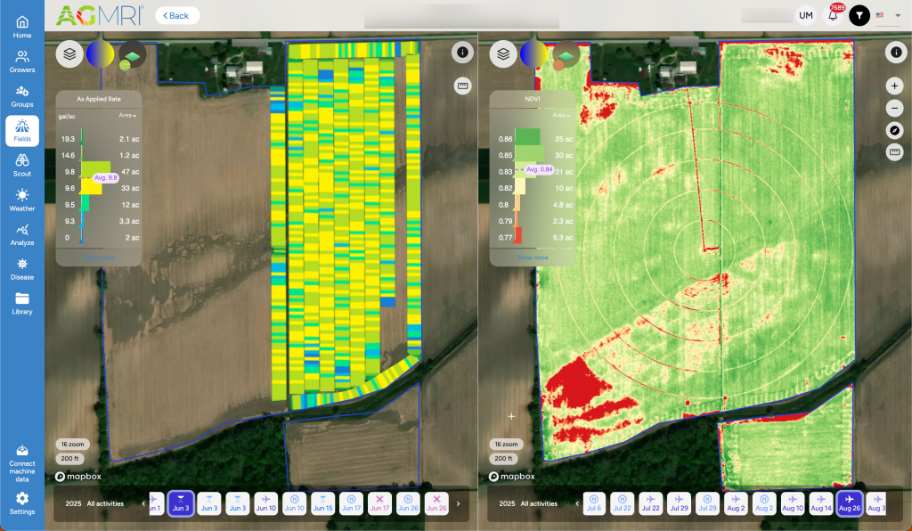Expand the Area dropdown in As Applied Rate legend
The height and width of the screenshot is (531, 912).
pyautogui.click(x=126, y=116)
